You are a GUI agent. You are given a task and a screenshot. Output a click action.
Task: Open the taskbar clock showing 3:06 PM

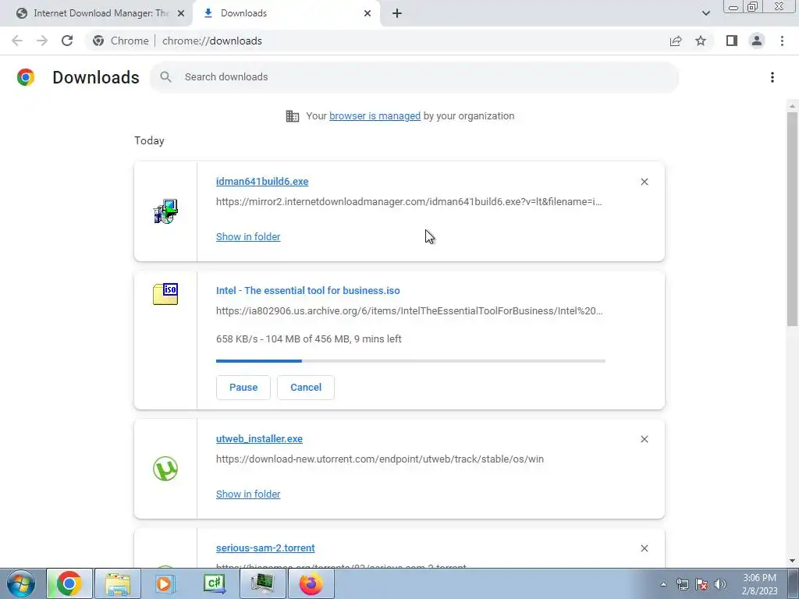tap(759, 584)
